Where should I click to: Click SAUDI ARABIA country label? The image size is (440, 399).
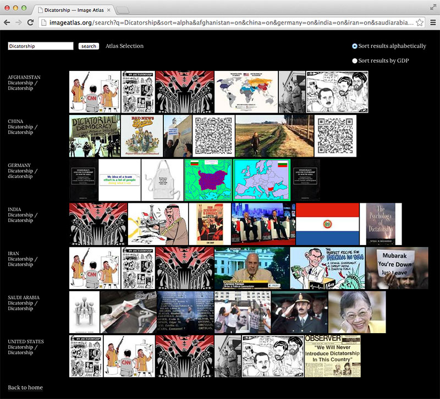[x=24, y=297]
